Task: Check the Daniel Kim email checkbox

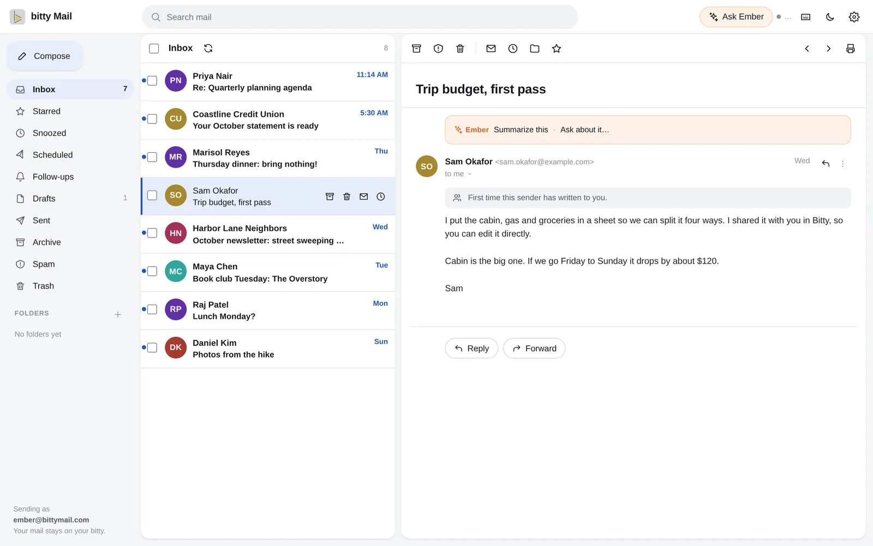Action: pos(152,348)
